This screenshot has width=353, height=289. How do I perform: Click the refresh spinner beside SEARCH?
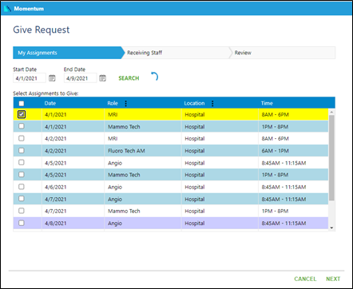pyautogui.click(x=155, y=77)
